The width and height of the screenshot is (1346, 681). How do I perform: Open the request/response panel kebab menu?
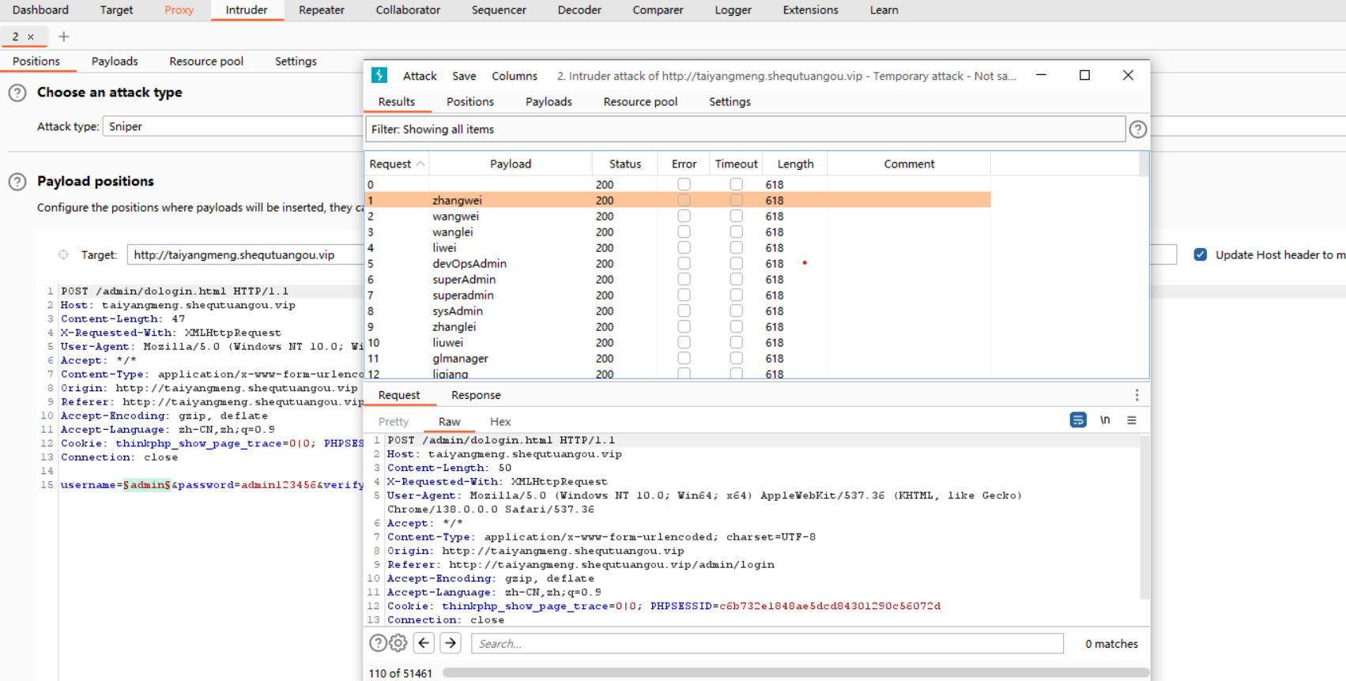(1137, 395)
